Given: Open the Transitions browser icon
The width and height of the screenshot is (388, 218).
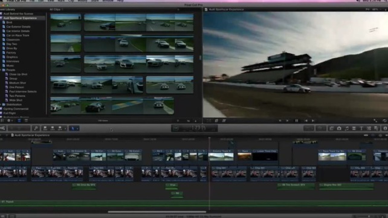Looking at the screenshot, I should 354,128.
